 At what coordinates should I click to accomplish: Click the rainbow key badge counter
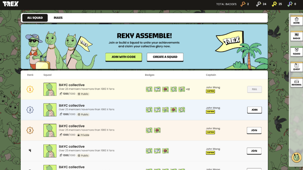(x=292, y=4)
